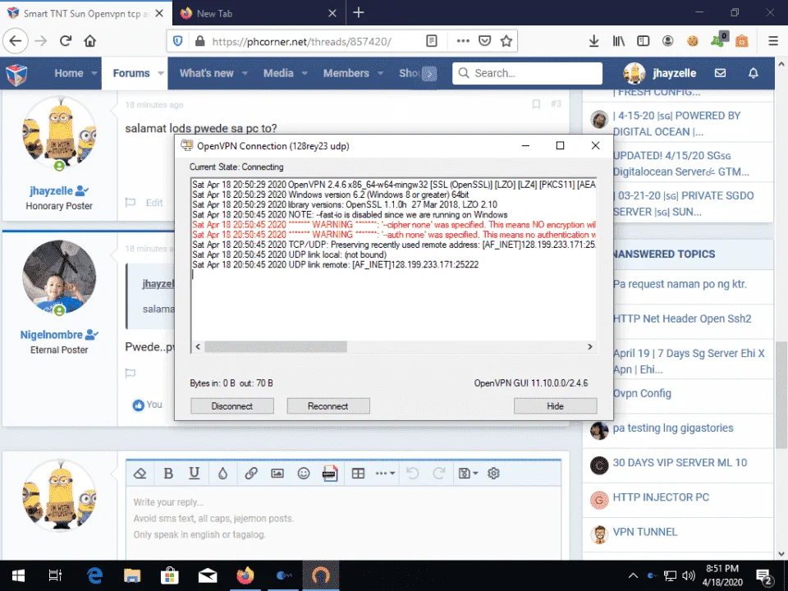Open HTTP INJECTOR PC thread

click(x=660, y=497)
